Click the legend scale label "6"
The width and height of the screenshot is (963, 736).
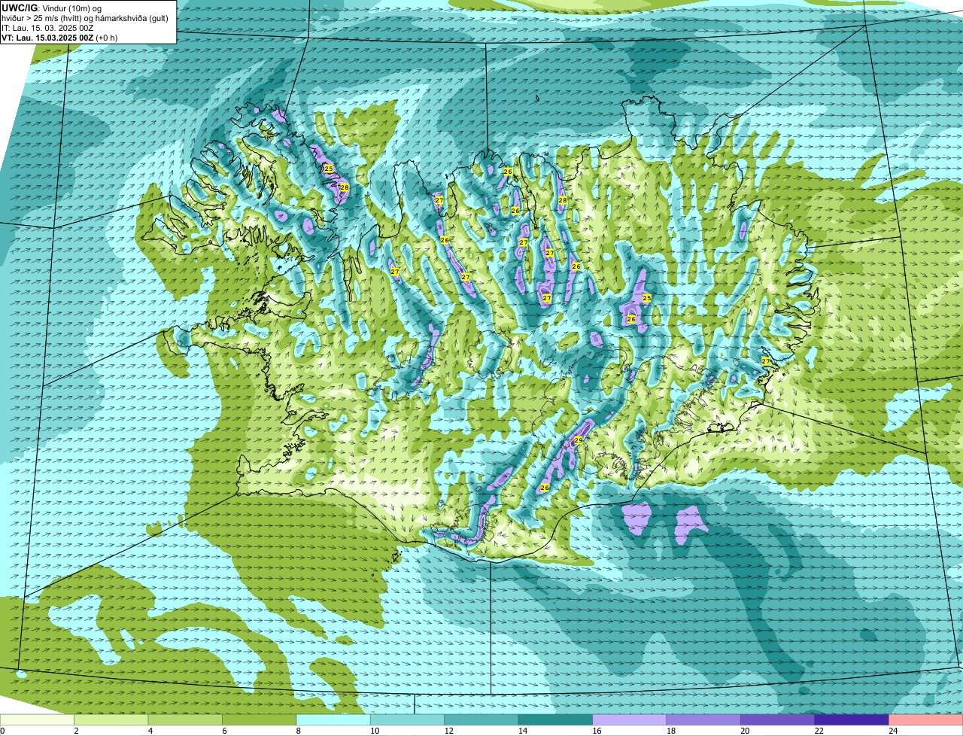(x=223, y=731)
